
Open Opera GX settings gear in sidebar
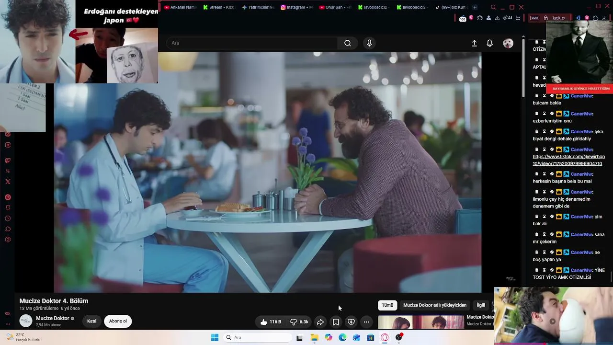click(8, 240)
